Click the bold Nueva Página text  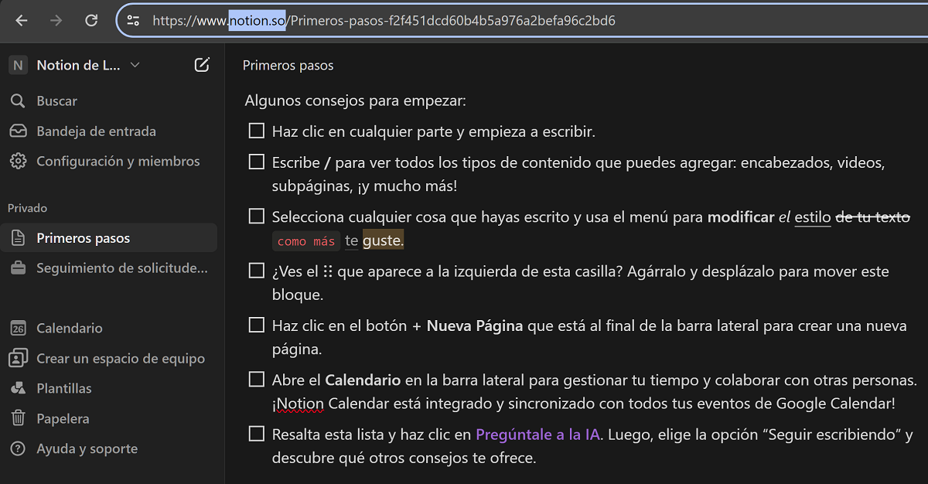pyautogui.click(x=475, y=326)
